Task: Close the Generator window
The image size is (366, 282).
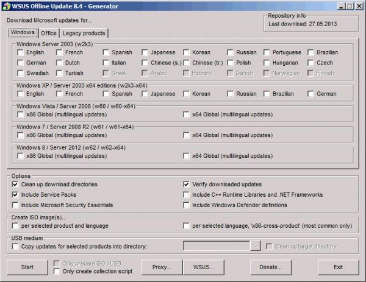Action: coord(359,6)
